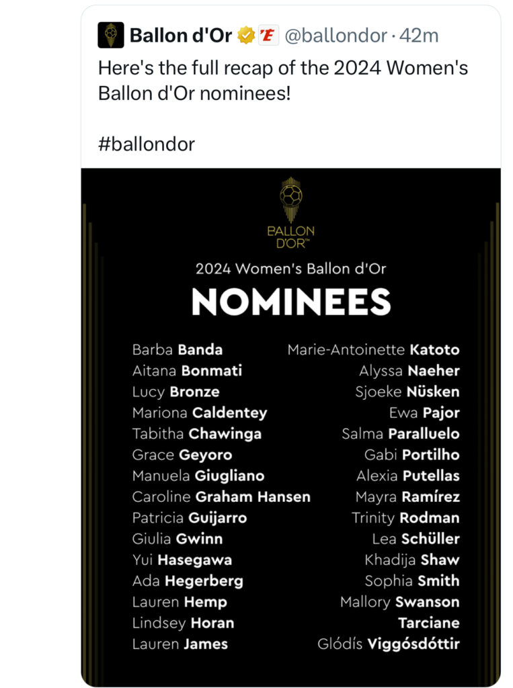
Task: Click the name Glódís Viggósdóttir
Action: pyautogui.click(x=389, y=644)
